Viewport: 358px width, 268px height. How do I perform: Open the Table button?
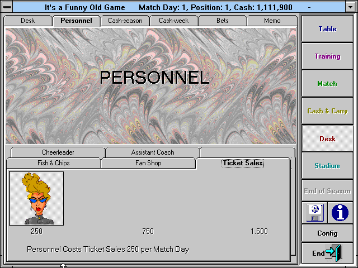pos(327,29)
